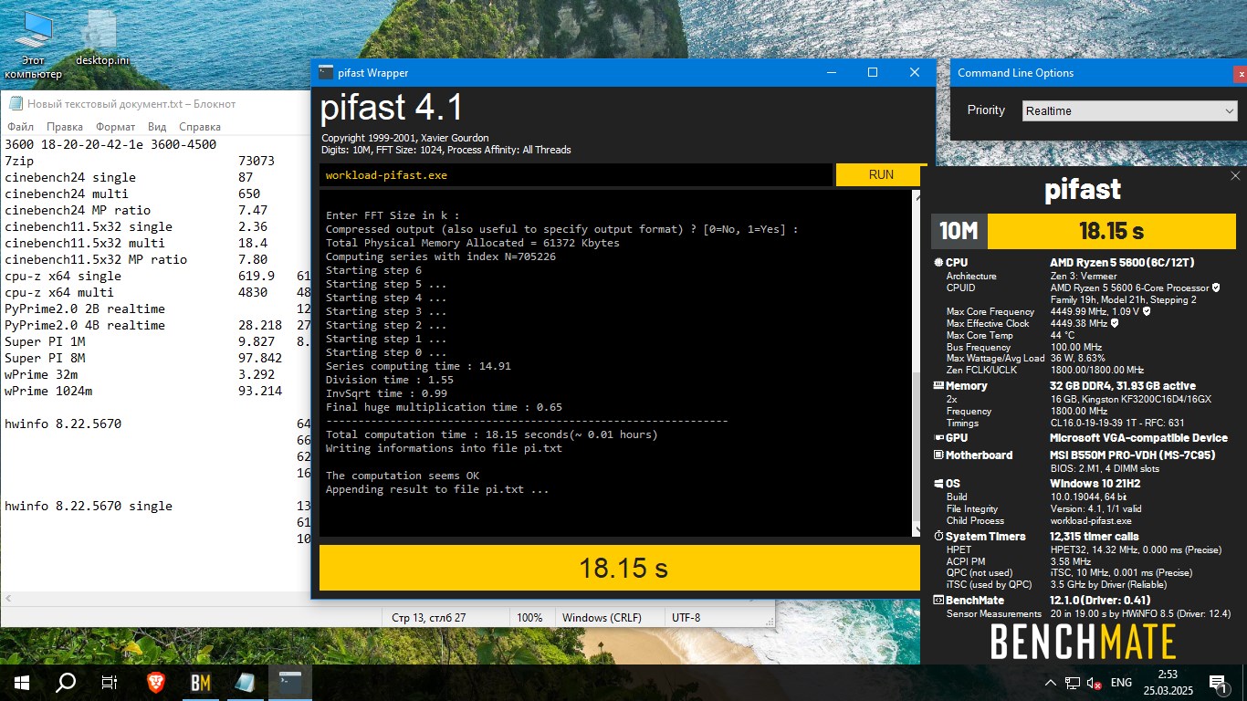Click the 100% zoom status entry
Image resolution: width=1247 pixels, height=701 pixels.
[x=529, y=618]
